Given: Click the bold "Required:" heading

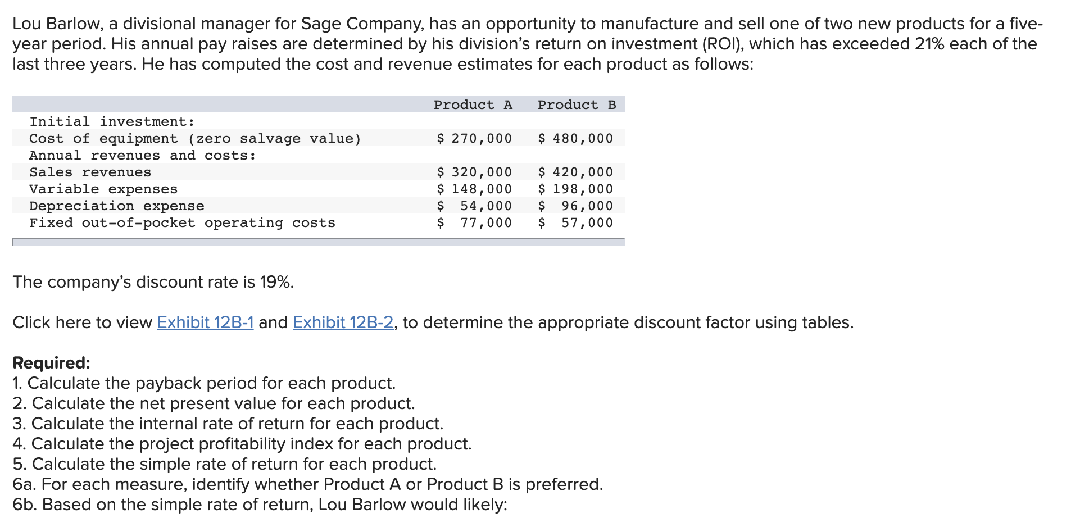Looking at the screenshot, I should (x=51, y=363).
